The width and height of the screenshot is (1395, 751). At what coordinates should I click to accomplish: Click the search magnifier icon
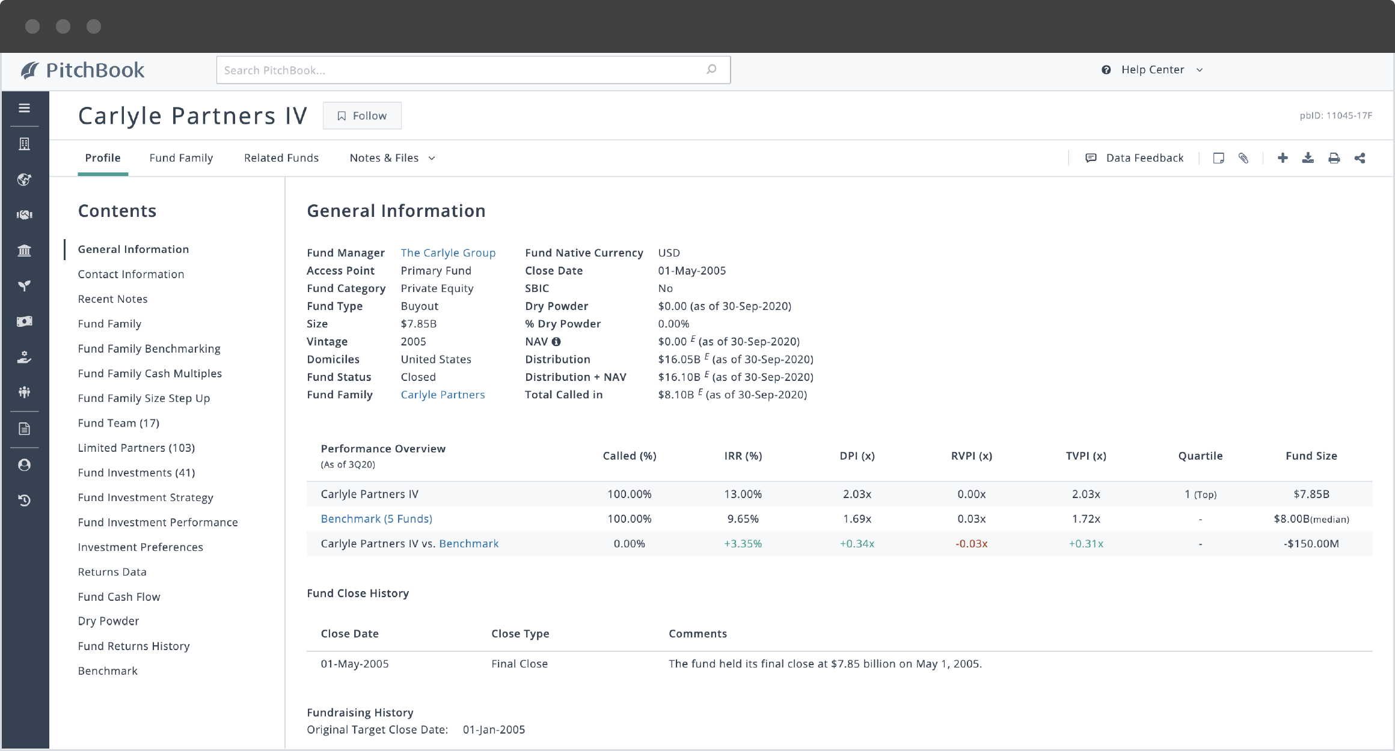711,70
